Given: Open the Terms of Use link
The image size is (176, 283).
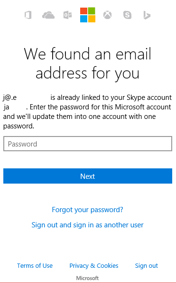Looking at the screenshot, I should [x=35, y=266].
